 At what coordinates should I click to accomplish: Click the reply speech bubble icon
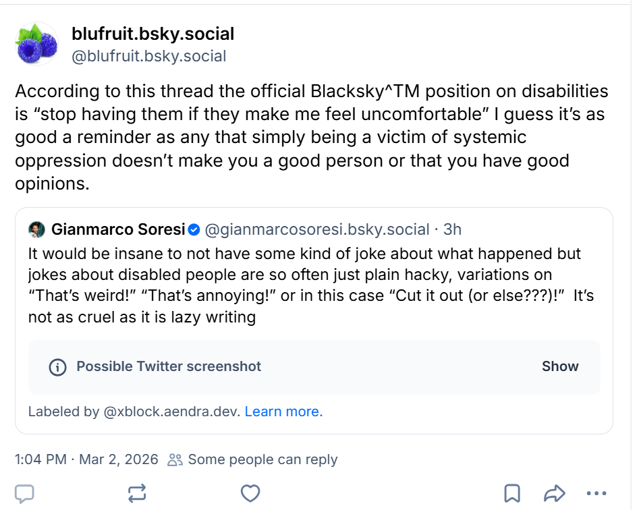25,494
